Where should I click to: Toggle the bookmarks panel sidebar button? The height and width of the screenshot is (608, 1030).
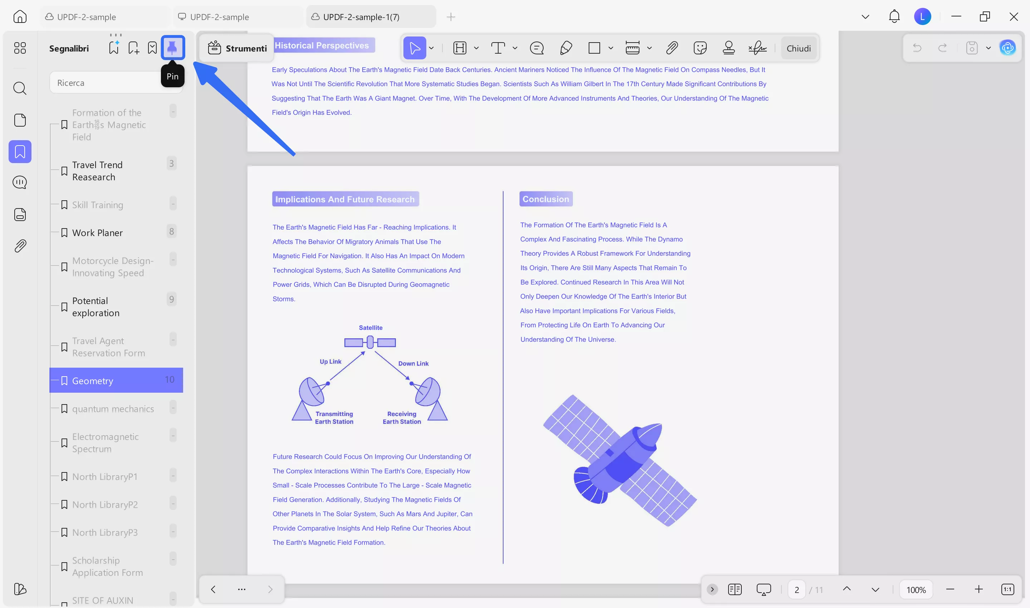[20, 152]
